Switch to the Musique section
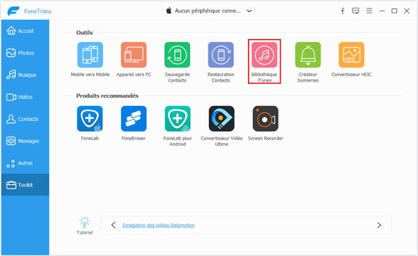The width and height of the screenshot is (418, 256). (25, 75)
